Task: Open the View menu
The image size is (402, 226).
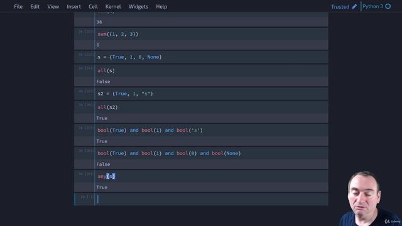Action: pos(53,7)
